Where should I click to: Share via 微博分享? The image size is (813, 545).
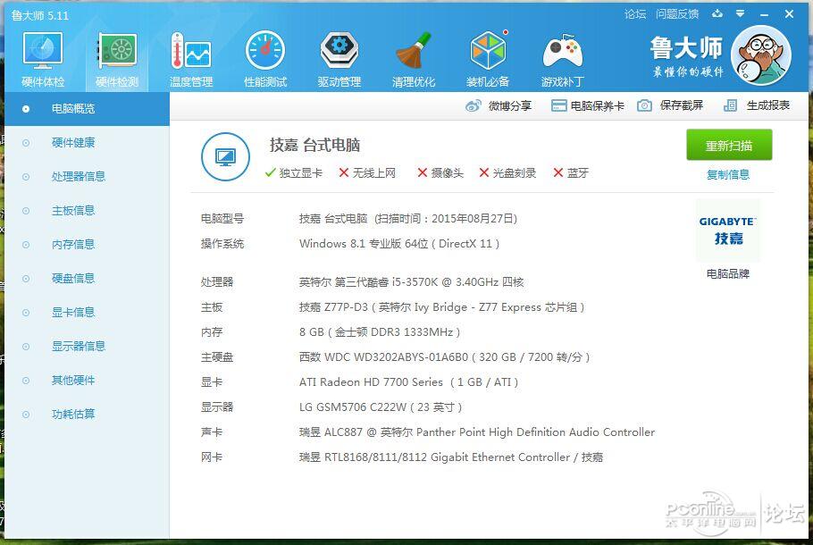499,105
